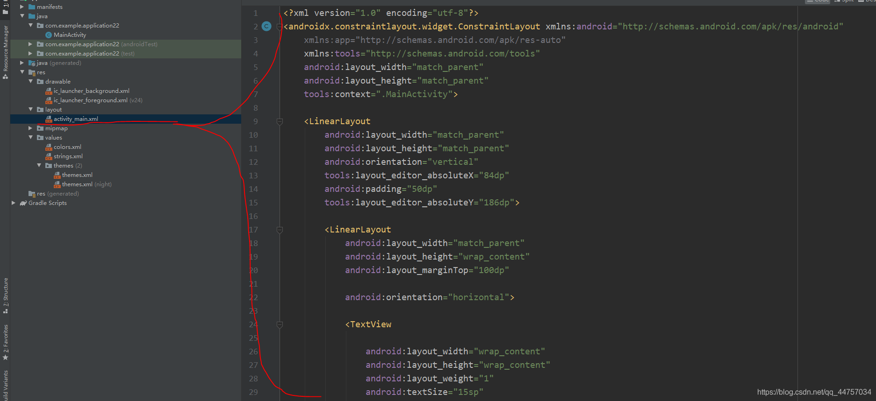Fold the ConstraintLayout tag at line 2
The height and width of the screenshot is (401, 876).
click(280, 27)
